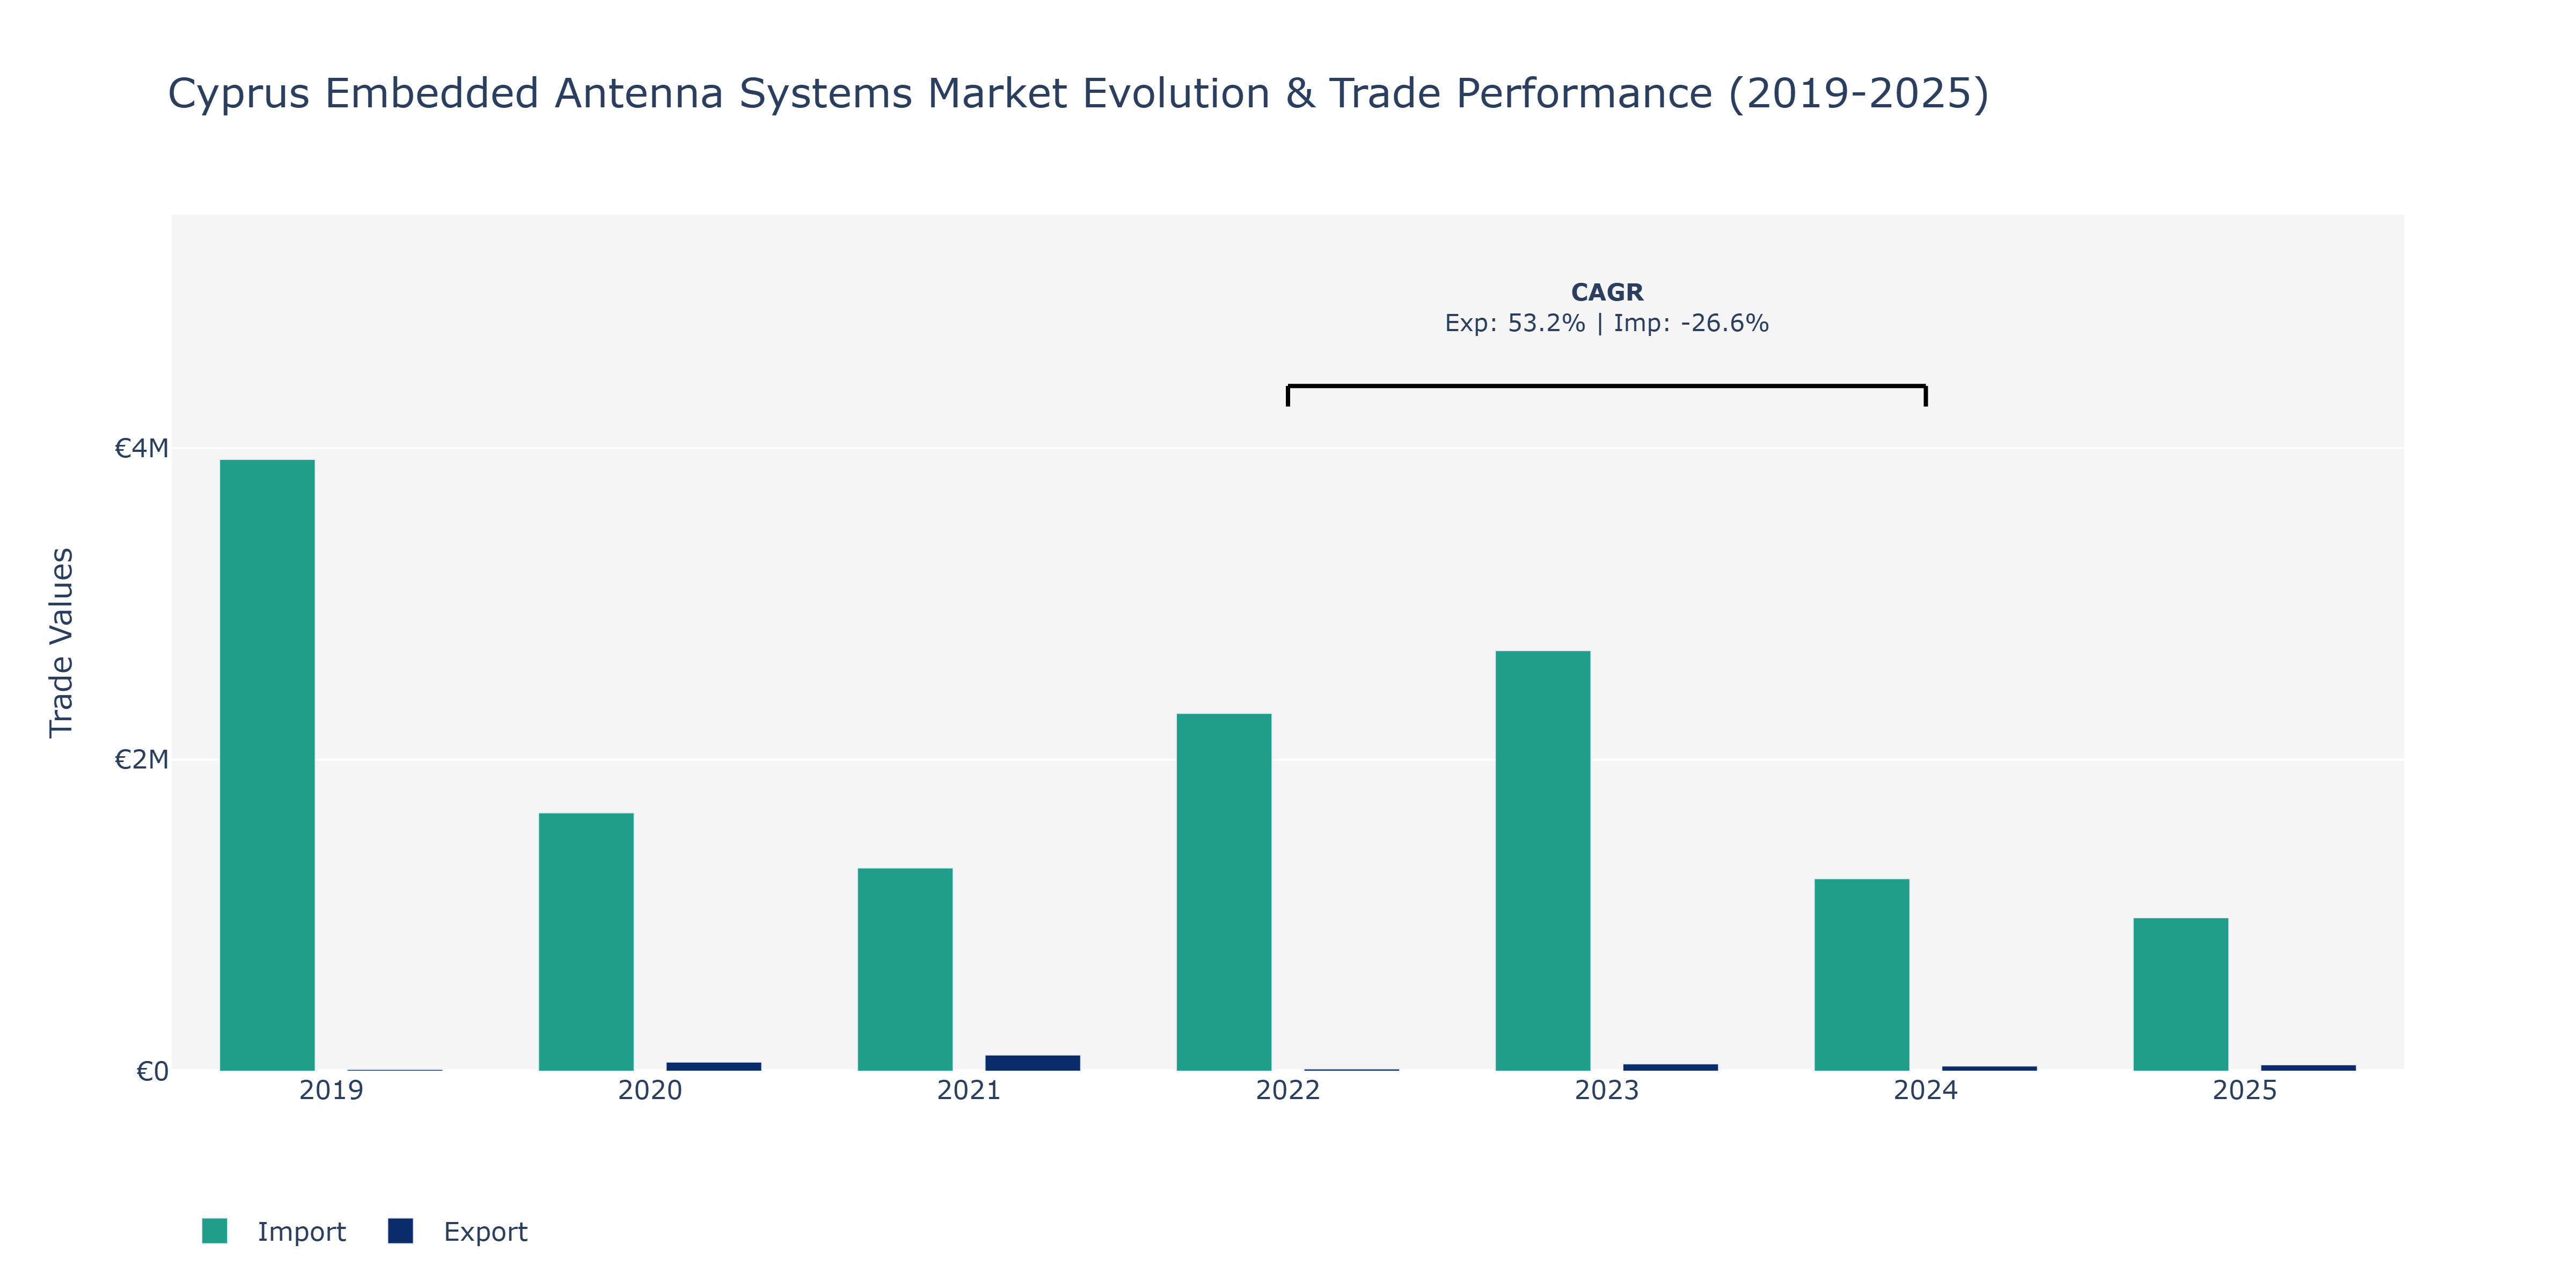Click the €4M axis tick label
The height and width of the screenshot is (1288, 2576).
point(141,448)
